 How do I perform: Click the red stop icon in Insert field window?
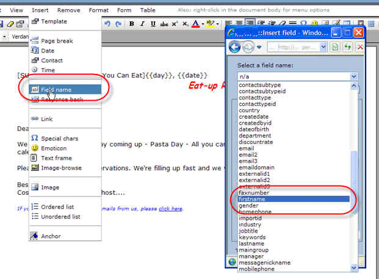(360, 47)
